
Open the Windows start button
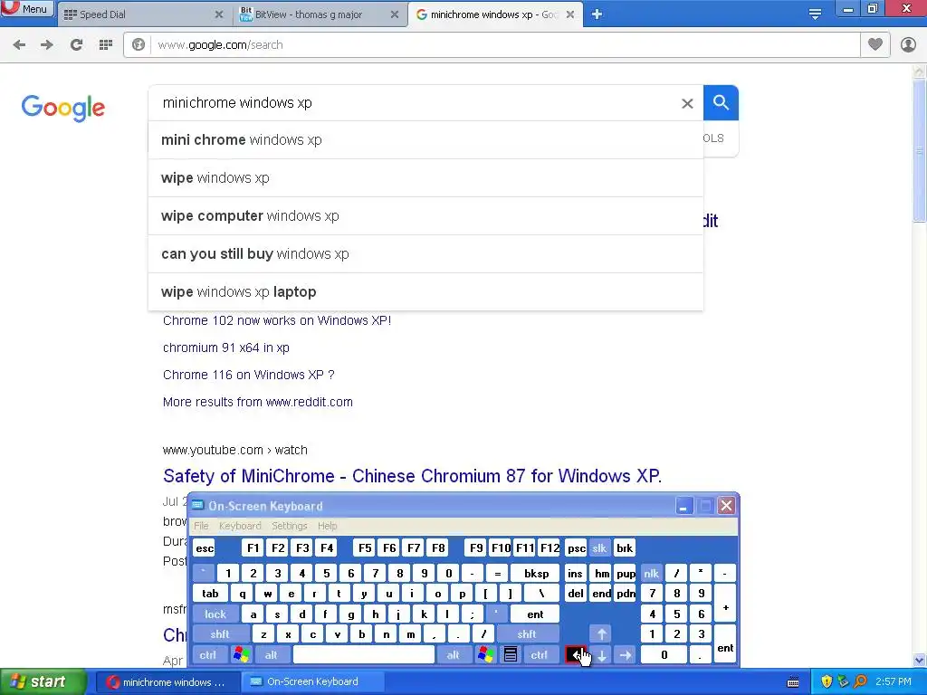click(43, 681)
